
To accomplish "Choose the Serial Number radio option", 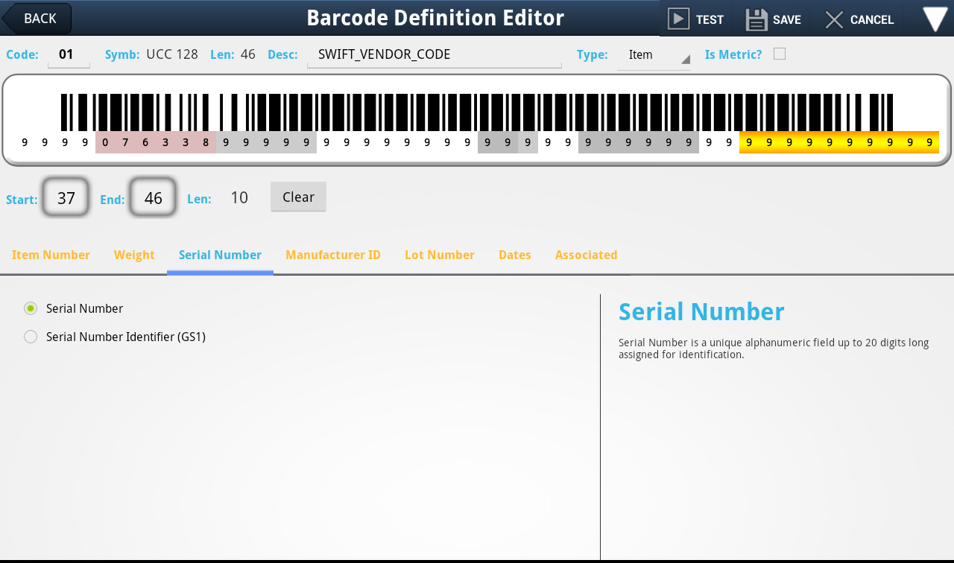I will (x=31, y=308).
